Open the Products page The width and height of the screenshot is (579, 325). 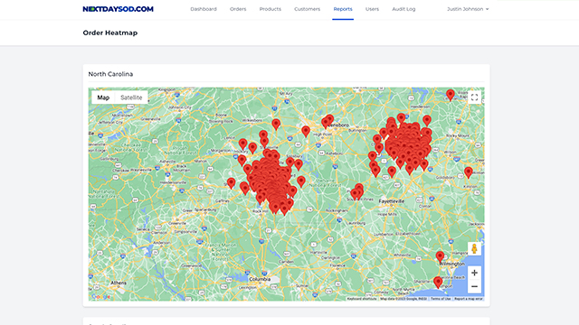tap(270, 9)
